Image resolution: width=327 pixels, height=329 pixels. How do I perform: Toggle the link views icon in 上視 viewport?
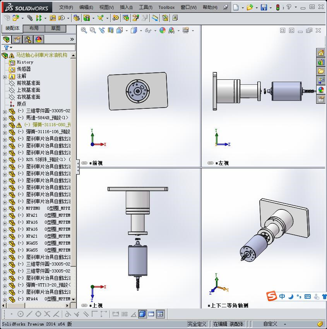coord(84,305)
